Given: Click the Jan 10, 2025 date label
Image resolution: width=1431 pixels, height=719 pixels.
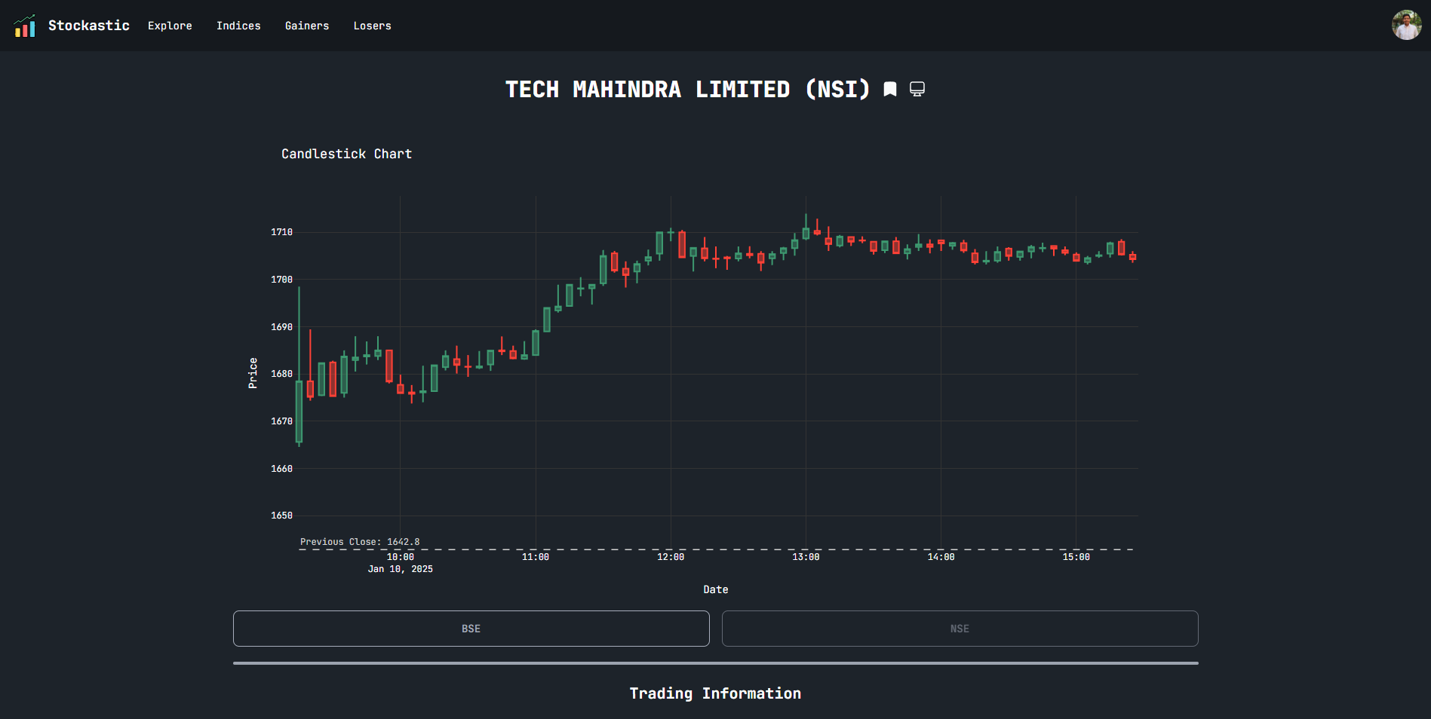Looking at the screenshot, I should click(401, 569).
